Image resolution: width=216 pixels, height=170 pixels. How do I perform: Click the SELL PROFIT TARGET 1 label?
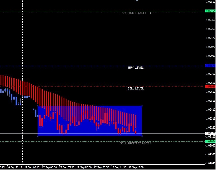click(136, 143)
